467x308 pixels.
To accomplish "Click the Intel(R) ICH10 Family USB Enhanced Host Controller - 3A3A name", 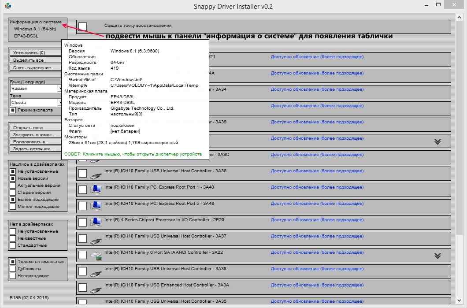I will [x=167, y=285].
